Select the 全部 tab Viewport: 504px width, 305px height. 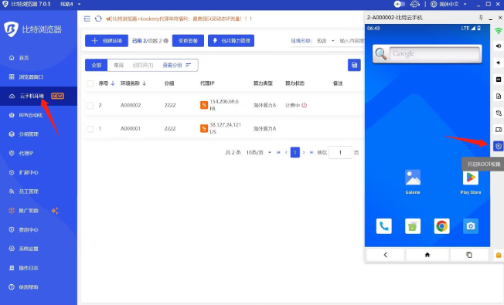click(x=96, y=65)
